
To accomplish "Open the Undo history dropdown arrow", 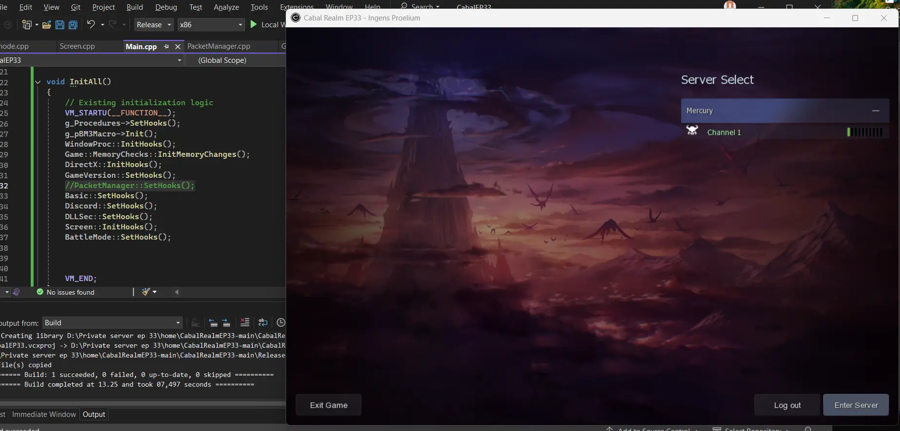I will pyautogui.click(x=102, y=25).
